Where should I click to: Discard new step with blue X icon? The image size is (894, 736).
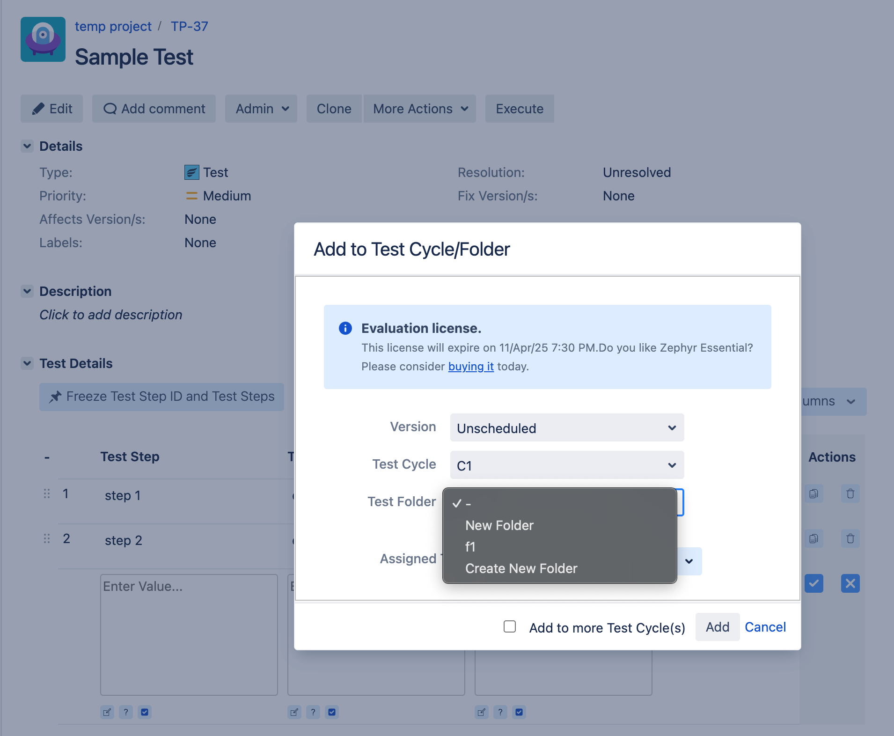(850, 583)
